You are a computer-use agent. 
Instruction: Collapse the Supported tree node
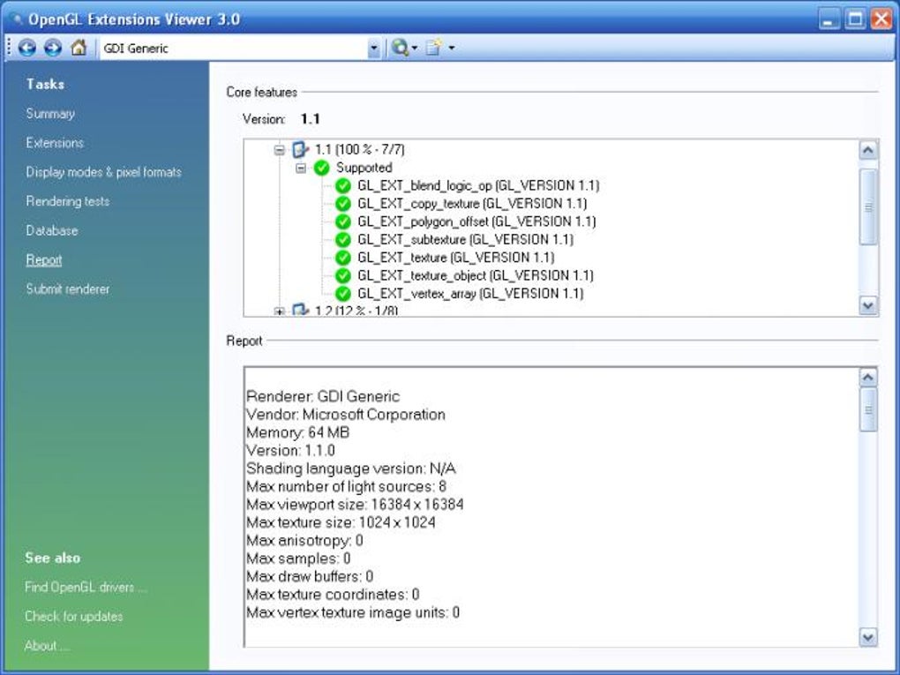click(301, 169)
